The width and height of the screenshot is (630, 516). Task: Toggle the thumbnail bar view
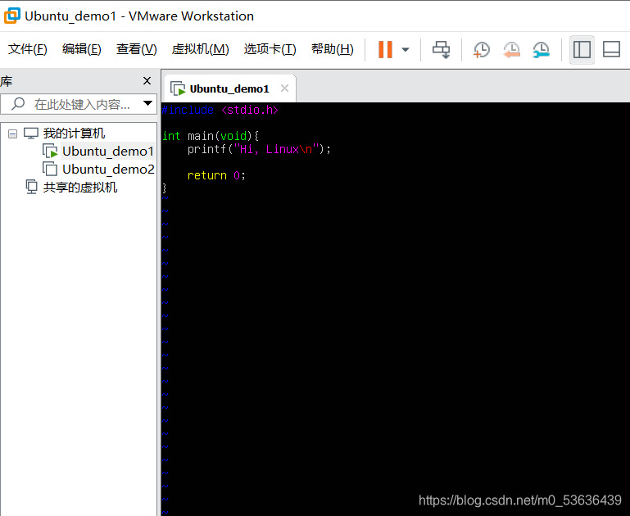pos(611,50)
